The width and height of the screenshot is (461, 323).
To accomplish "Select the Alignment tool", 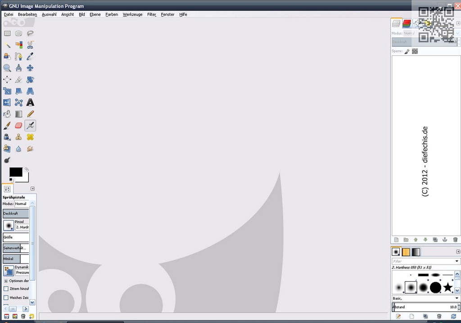I will (x=7, y=79).
